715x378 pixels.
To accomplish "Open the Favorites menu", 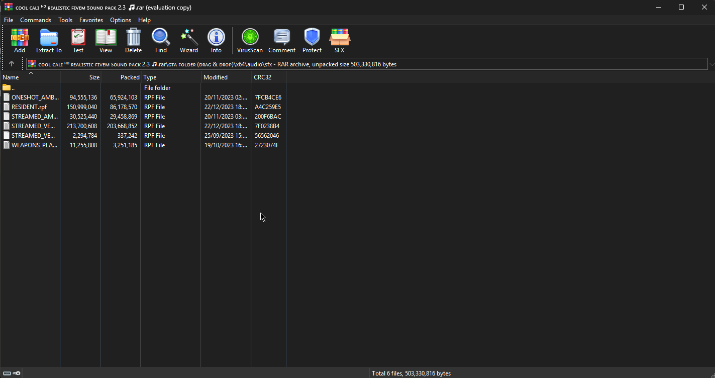I will click(91, 20).
